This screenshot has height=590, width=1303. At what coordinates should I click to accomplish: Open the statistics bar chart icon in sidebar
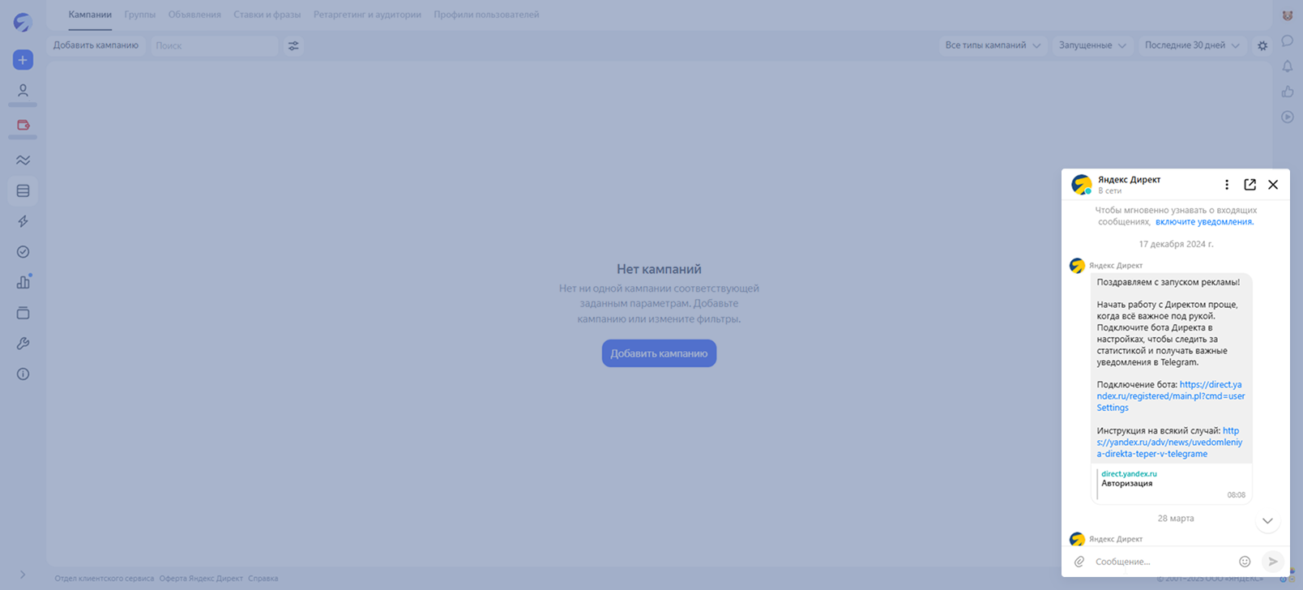pyautogui.click(x=23, y=282)
